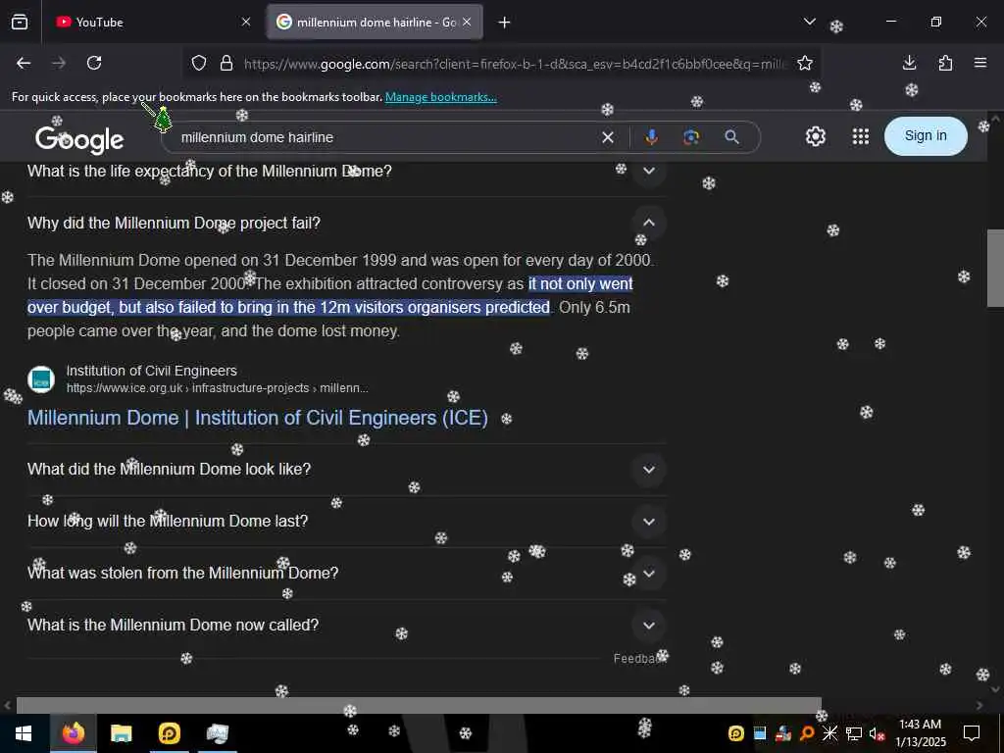Clear the Google search box text
The image size is (1004, 753).
tap(608, 137)
